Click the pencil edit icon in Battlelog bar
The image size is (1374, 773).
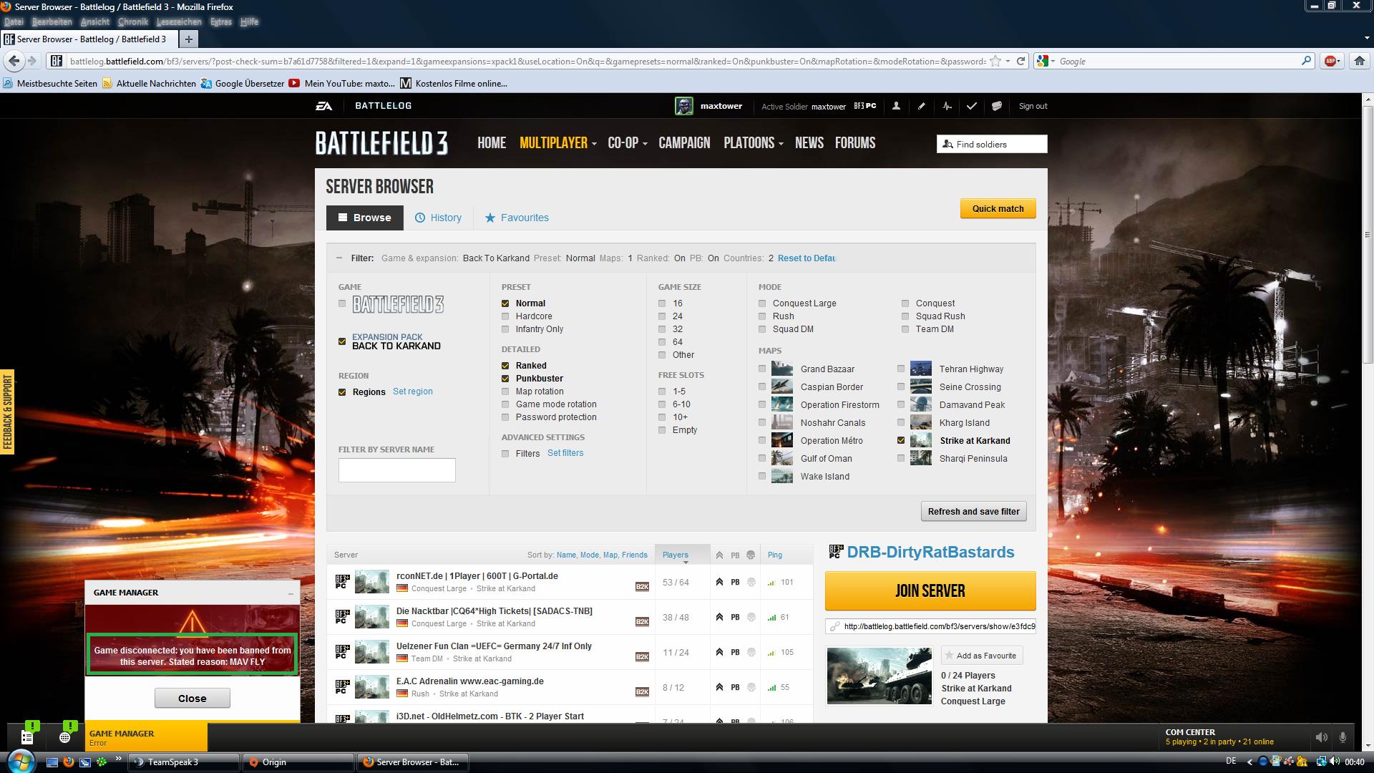coord(922,106)
